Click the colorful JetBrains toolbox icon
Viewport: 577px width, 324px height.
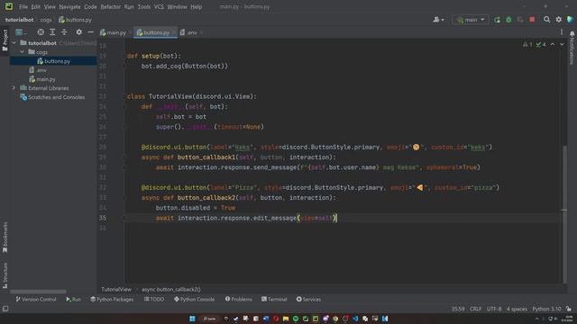click(x=571, y=20)
